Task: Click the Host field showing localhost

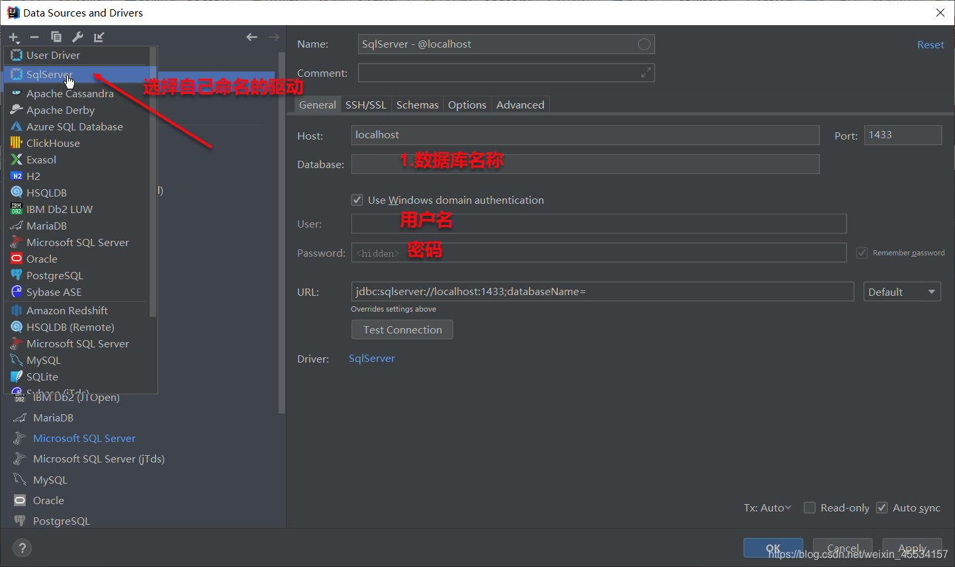Action: tap(585, 135)
